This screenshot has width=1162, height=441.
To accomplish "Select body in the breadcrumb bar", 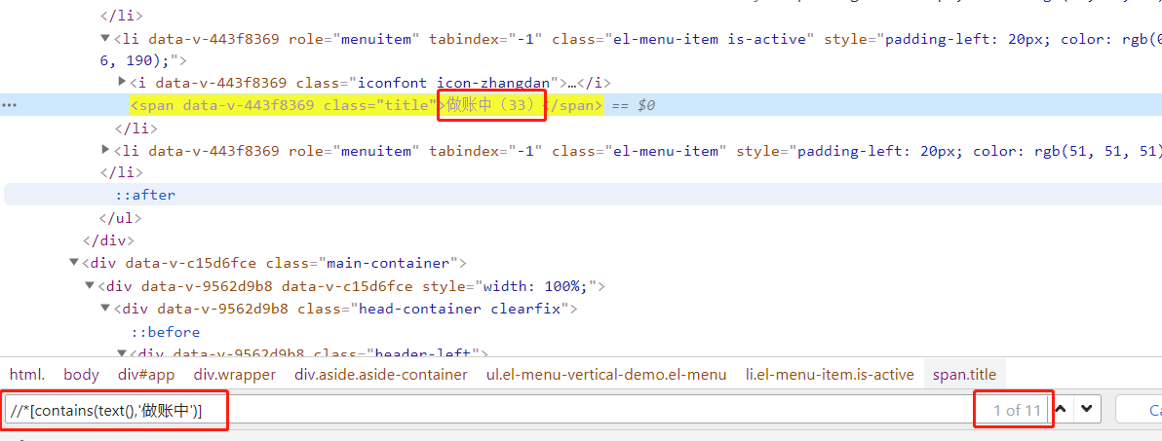I will [x=81, y=375].
